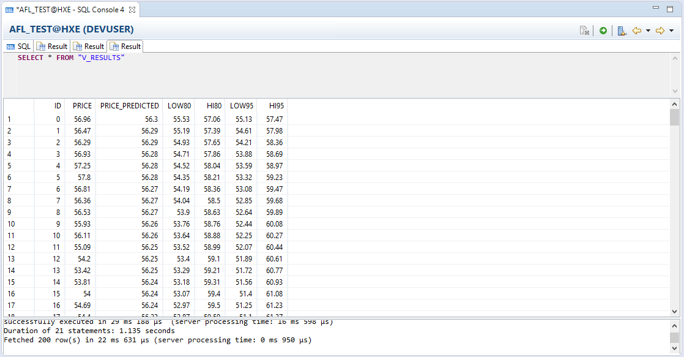Run the SQL with the green execute icon
The width and height of the screenshot is (684, 357).
tap(603, 31)
